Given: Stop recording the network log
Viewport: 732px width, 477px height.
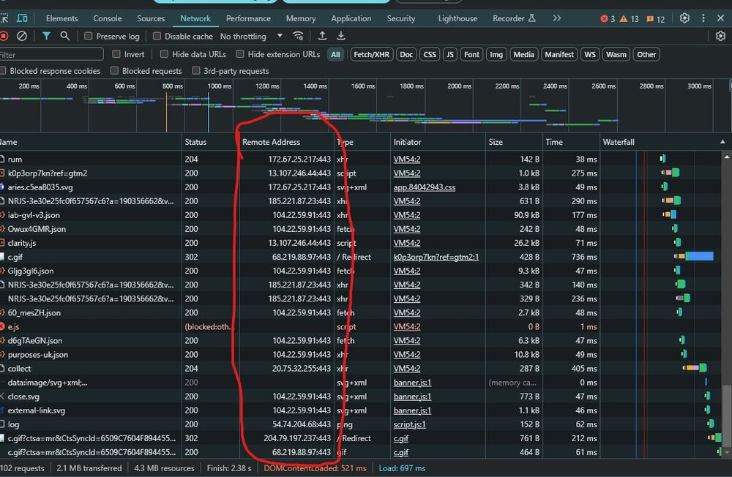Looking at the screenshot, I should tap(4, 36).
